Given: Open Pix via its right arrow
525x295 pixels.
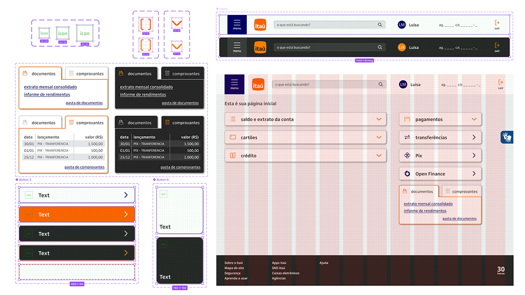Looking at the screenshot, I should [474, 155].
